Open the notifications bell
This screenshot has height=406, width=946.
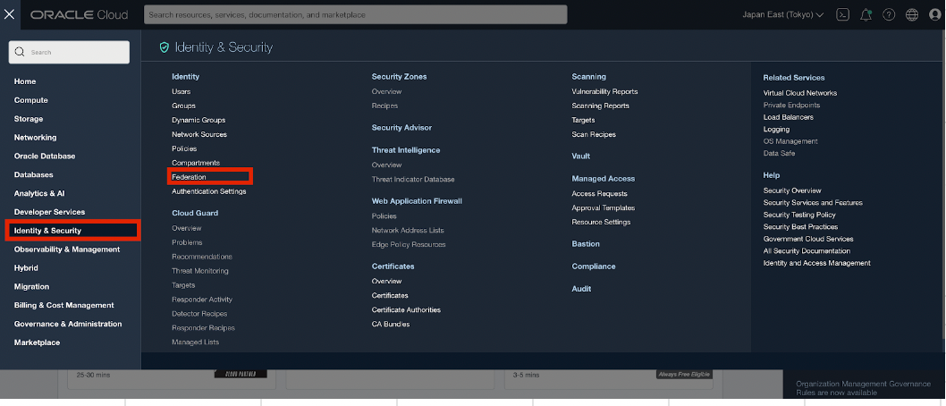tap(866, 14)
